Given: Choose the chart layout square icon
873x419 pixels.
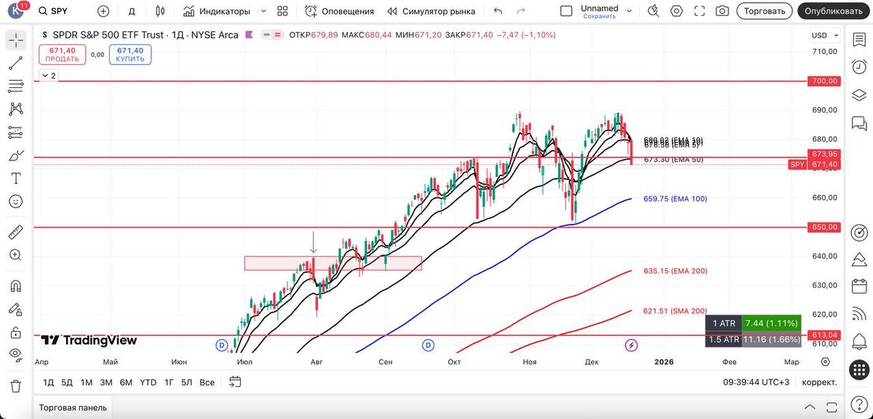Looking at the screenshot, I should [x=566, y=11].
